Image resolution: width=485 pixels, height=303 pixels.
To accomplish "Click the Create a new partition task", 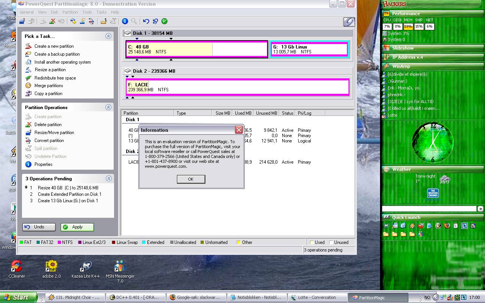I will coord(54,46).
